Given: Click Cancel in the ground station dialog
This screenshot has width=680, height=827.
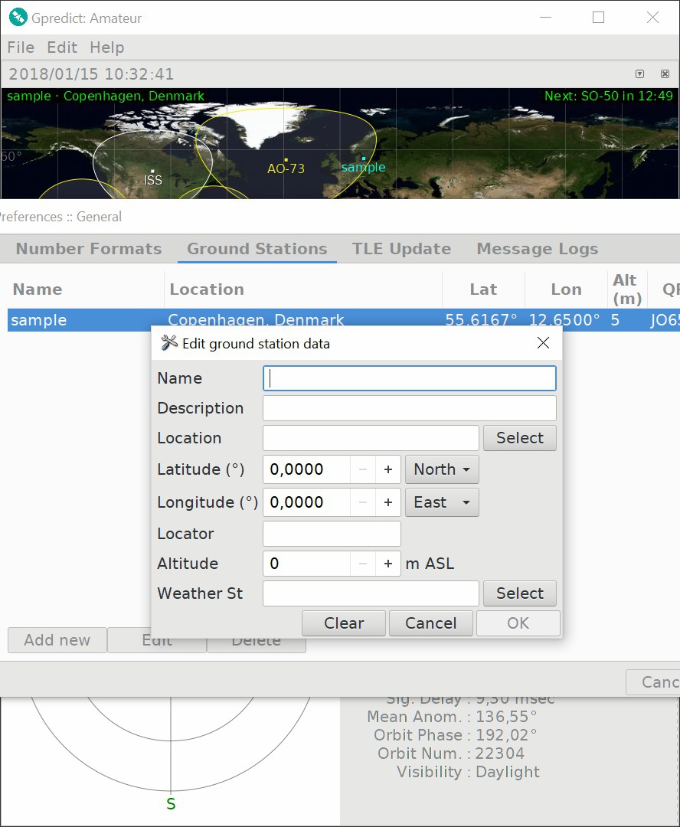Looking at the screenshot, I should pos(431,623).
